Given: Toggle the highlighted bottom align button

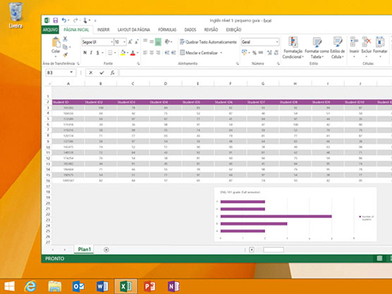Looking at the screenshot, I should click(x=158, y=42).
